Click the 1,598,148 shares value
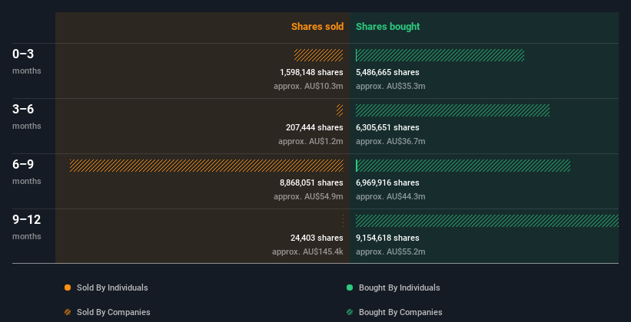This screenshot has height=322, width=631. tap(311, 72)
